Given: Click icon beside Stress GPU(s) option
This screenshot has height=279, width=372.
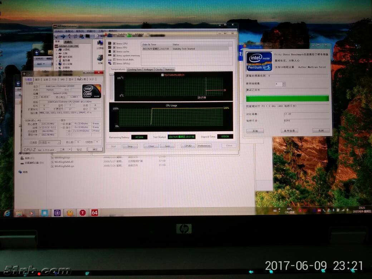Looking at the screenshot, I should [x=109, y=64].
